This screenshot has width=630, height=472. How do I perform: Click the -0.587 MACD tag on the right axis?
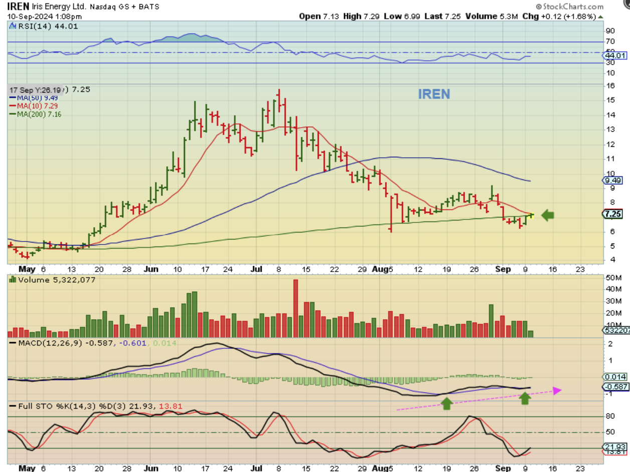coord(614,387)
